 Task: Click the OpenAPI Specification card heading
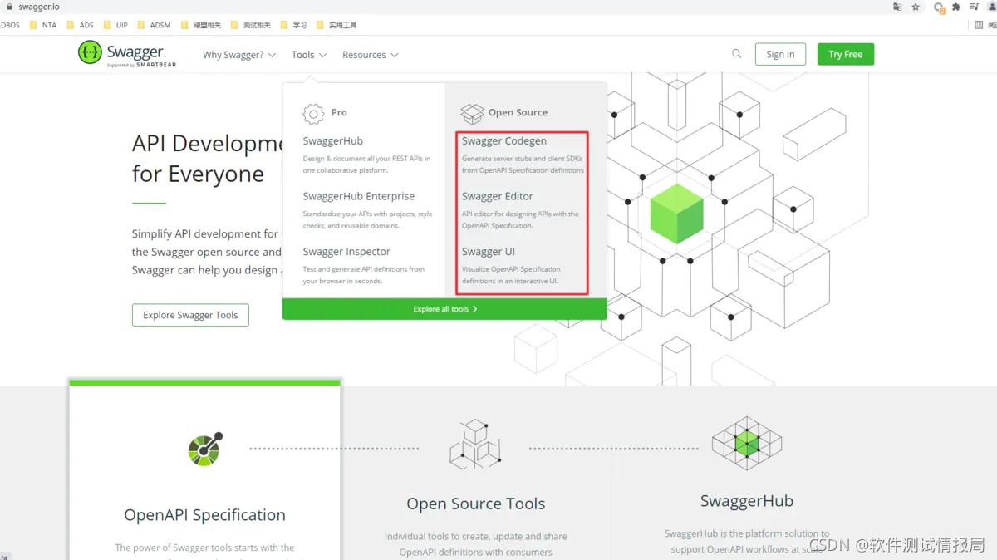pyautogui.click(x=204, y=515)
